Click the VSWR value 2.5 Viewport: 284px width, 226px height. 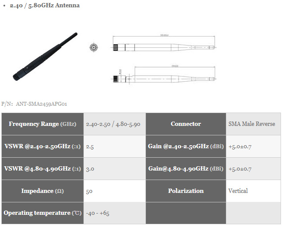click(90, 147)
